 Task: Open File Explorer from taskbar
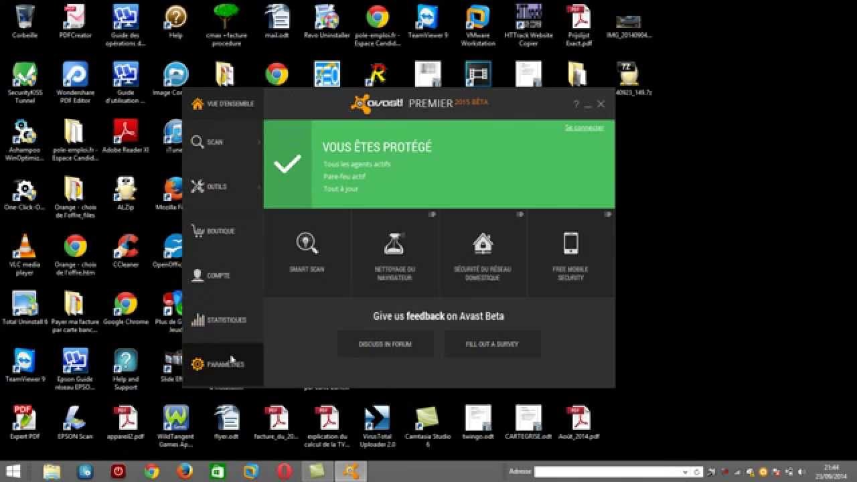(x=52, y=471)
